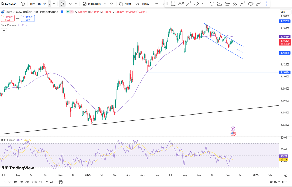Click the EURUSD symbol search field

(x=10, y=4)
